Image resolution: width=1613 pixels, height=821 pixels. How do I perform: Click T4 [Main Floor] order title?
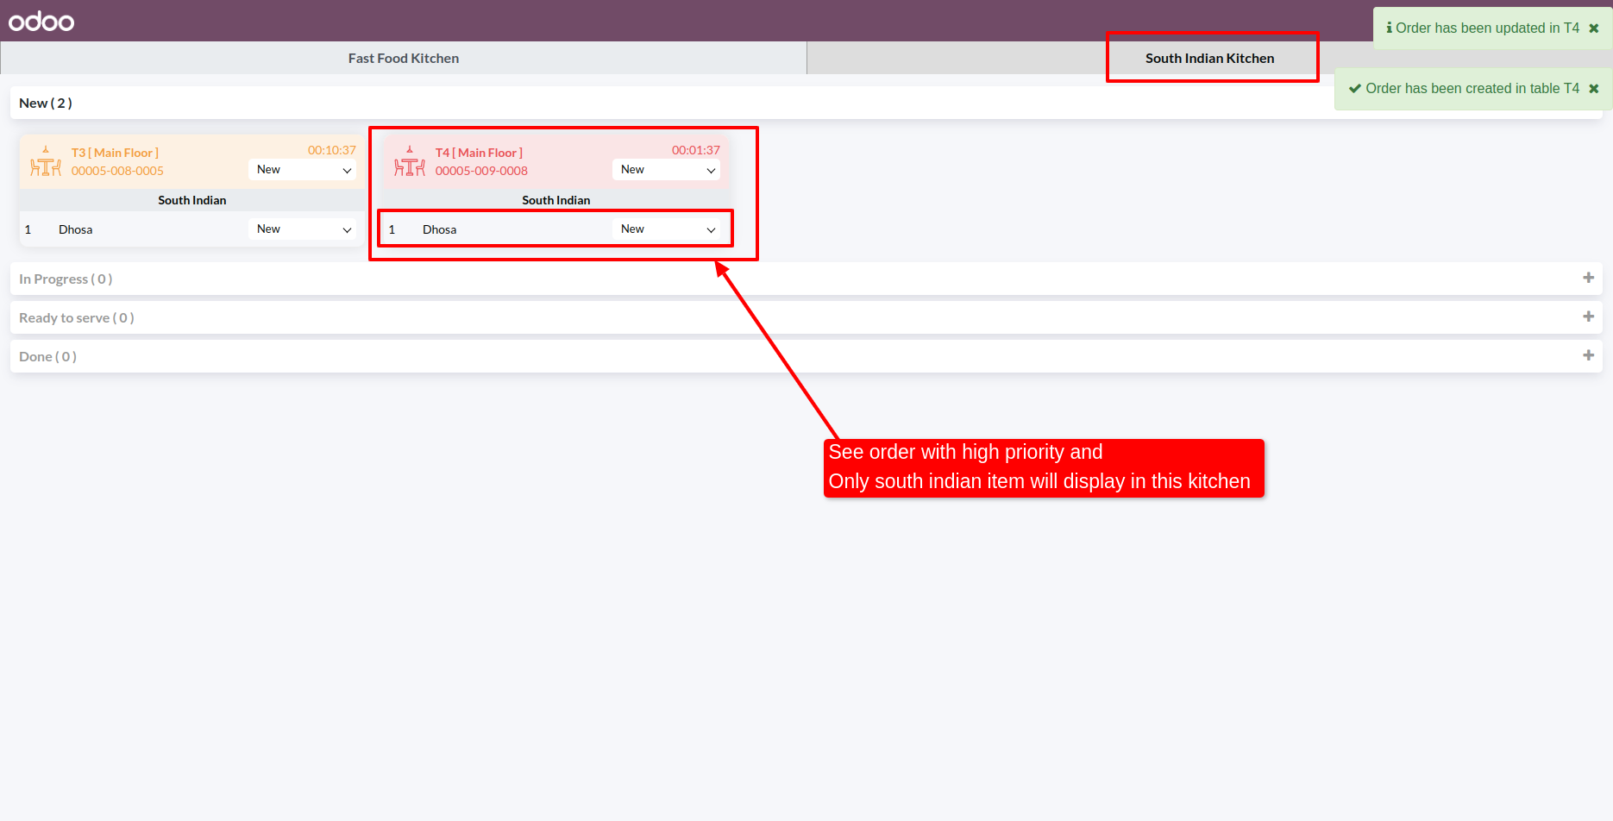click(x=479, y=153)
